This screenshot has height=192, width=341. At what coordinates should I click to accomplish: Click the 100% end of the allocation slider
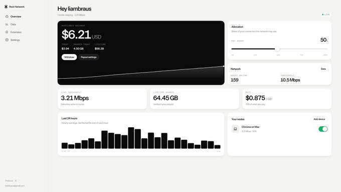[x=327, y=49]
